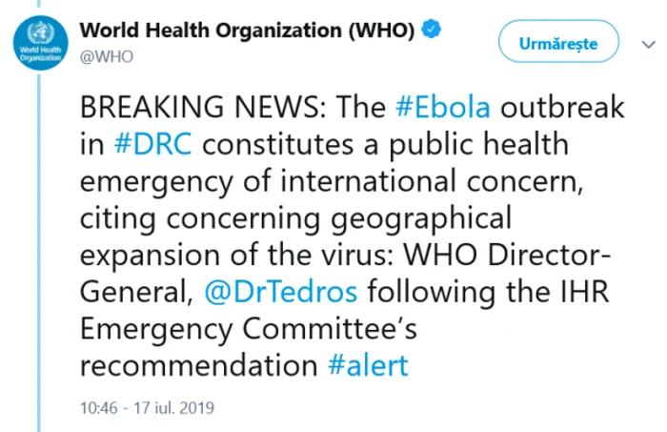Click the words 'geographical' in the tweet body

click(x=421, y=219)
